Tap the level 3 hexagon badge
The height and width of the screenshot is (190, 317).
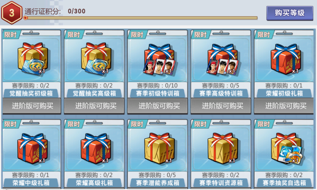pyautogui.click(x=11, y=13)
